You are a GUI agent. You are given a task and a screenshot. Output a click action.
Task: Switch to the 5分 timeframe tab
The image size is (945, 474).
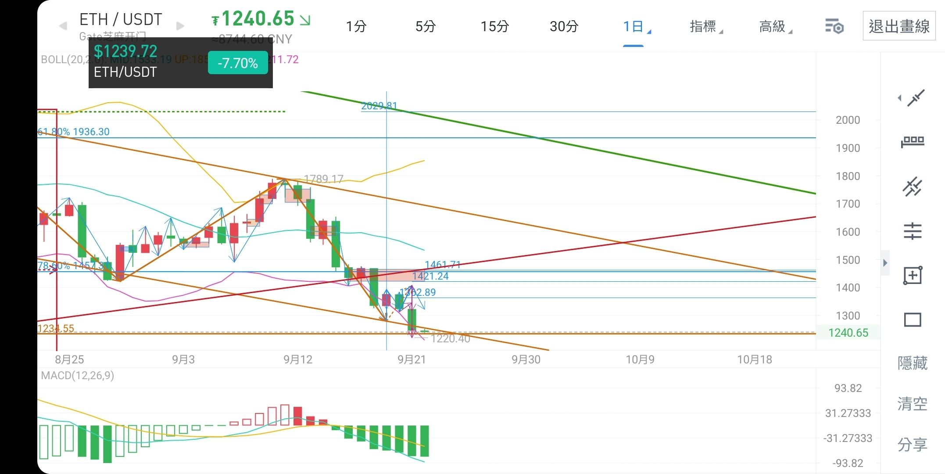pos(425,27)
